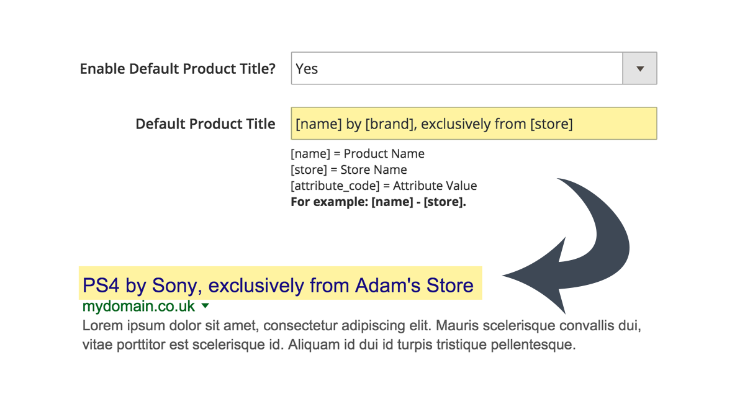Screen dimensions: 745x414
Task: Click the 'Default Product Title' field label
Action: point(205,124)
